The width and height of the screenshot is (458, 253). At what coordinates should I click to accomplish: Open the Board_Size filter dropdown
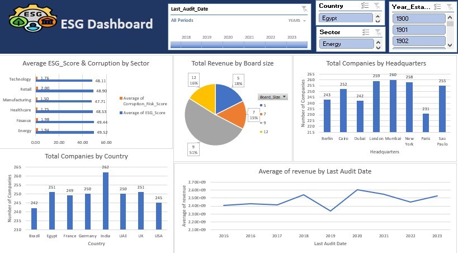[x=273, y=97]
